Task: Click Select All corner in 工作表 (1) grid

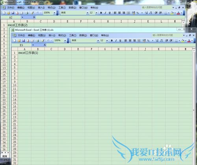Action: (15, 49)
